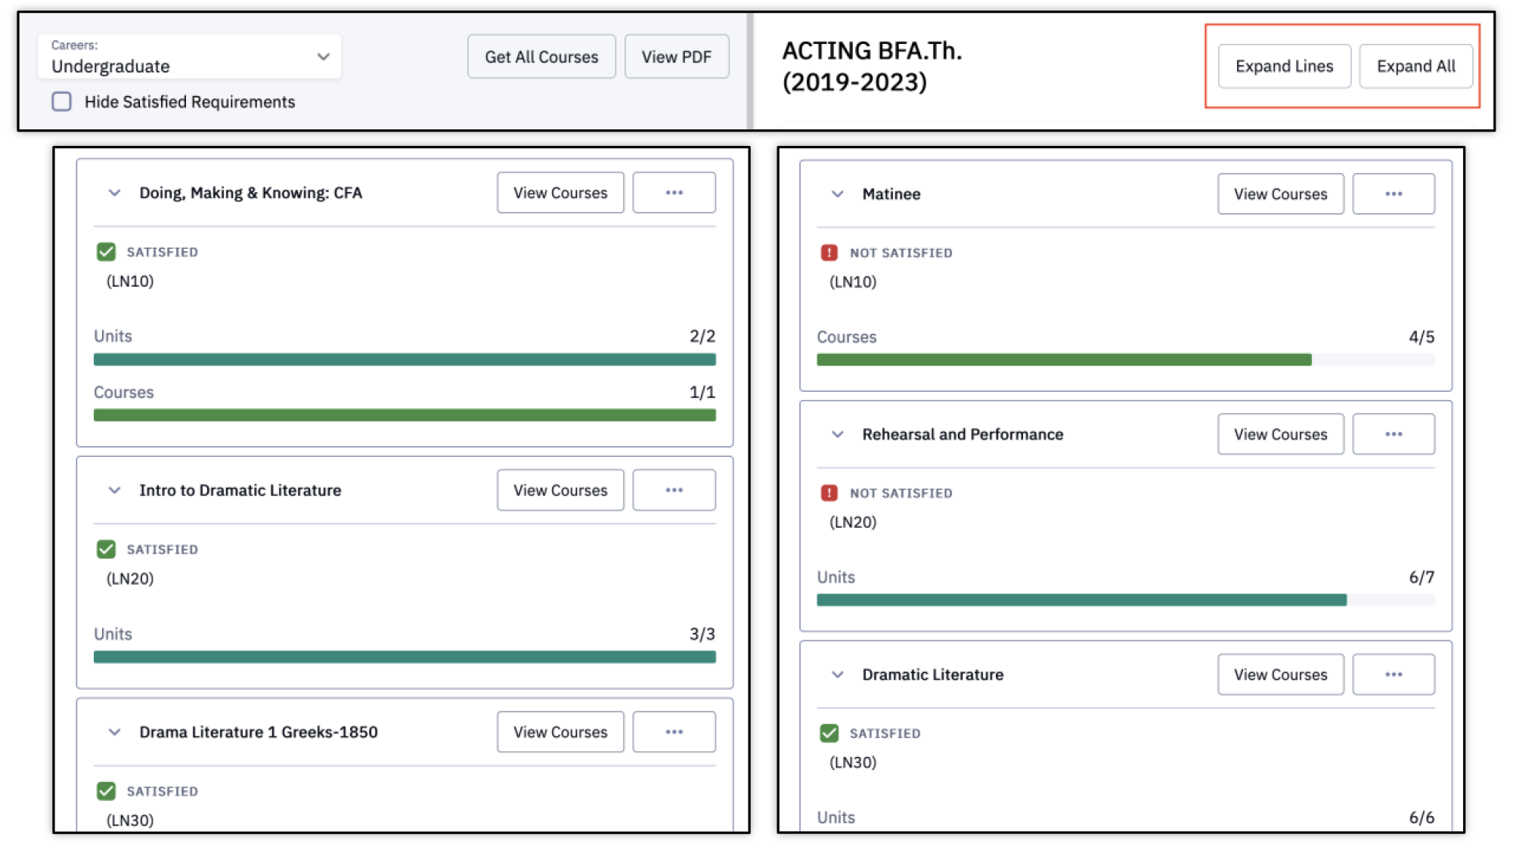Click the red Not Satisfied icon under Matinee

click(829, 253)
